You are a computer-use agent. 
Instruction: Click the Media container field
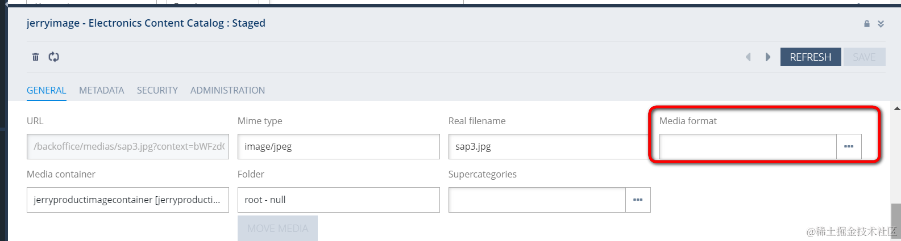[x=127, y=200]
